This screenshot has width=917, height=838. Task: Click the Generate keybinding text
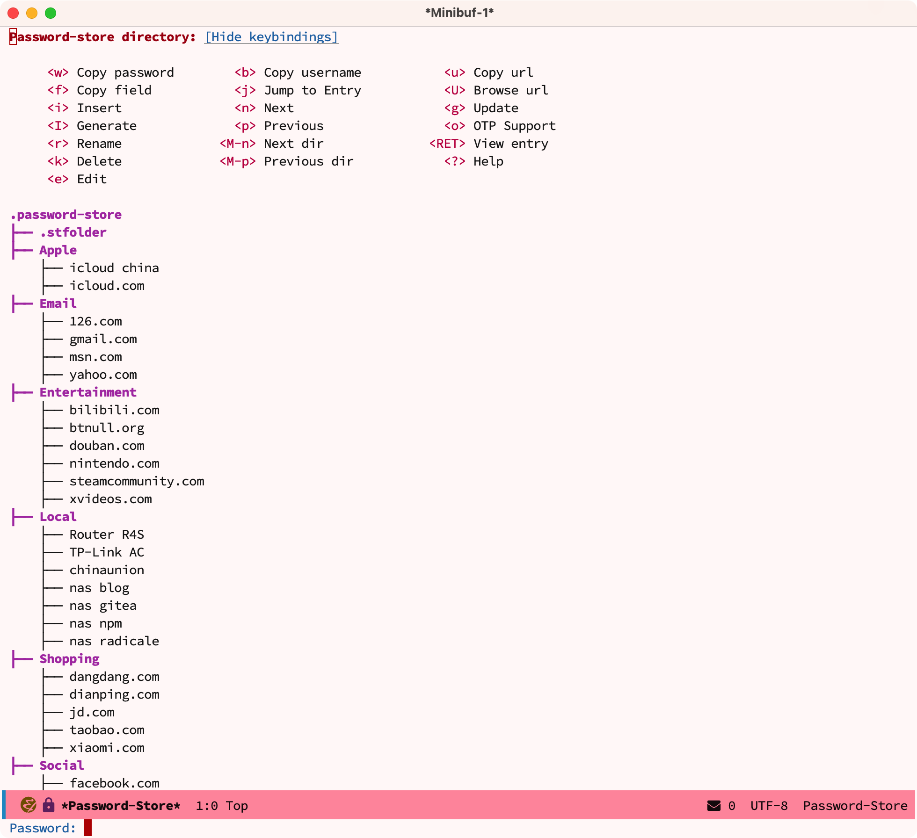coord(107,126)
